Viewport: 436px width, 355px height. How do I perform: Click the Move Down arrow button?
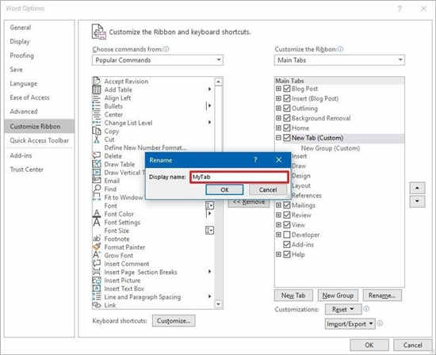pos(417,201)
